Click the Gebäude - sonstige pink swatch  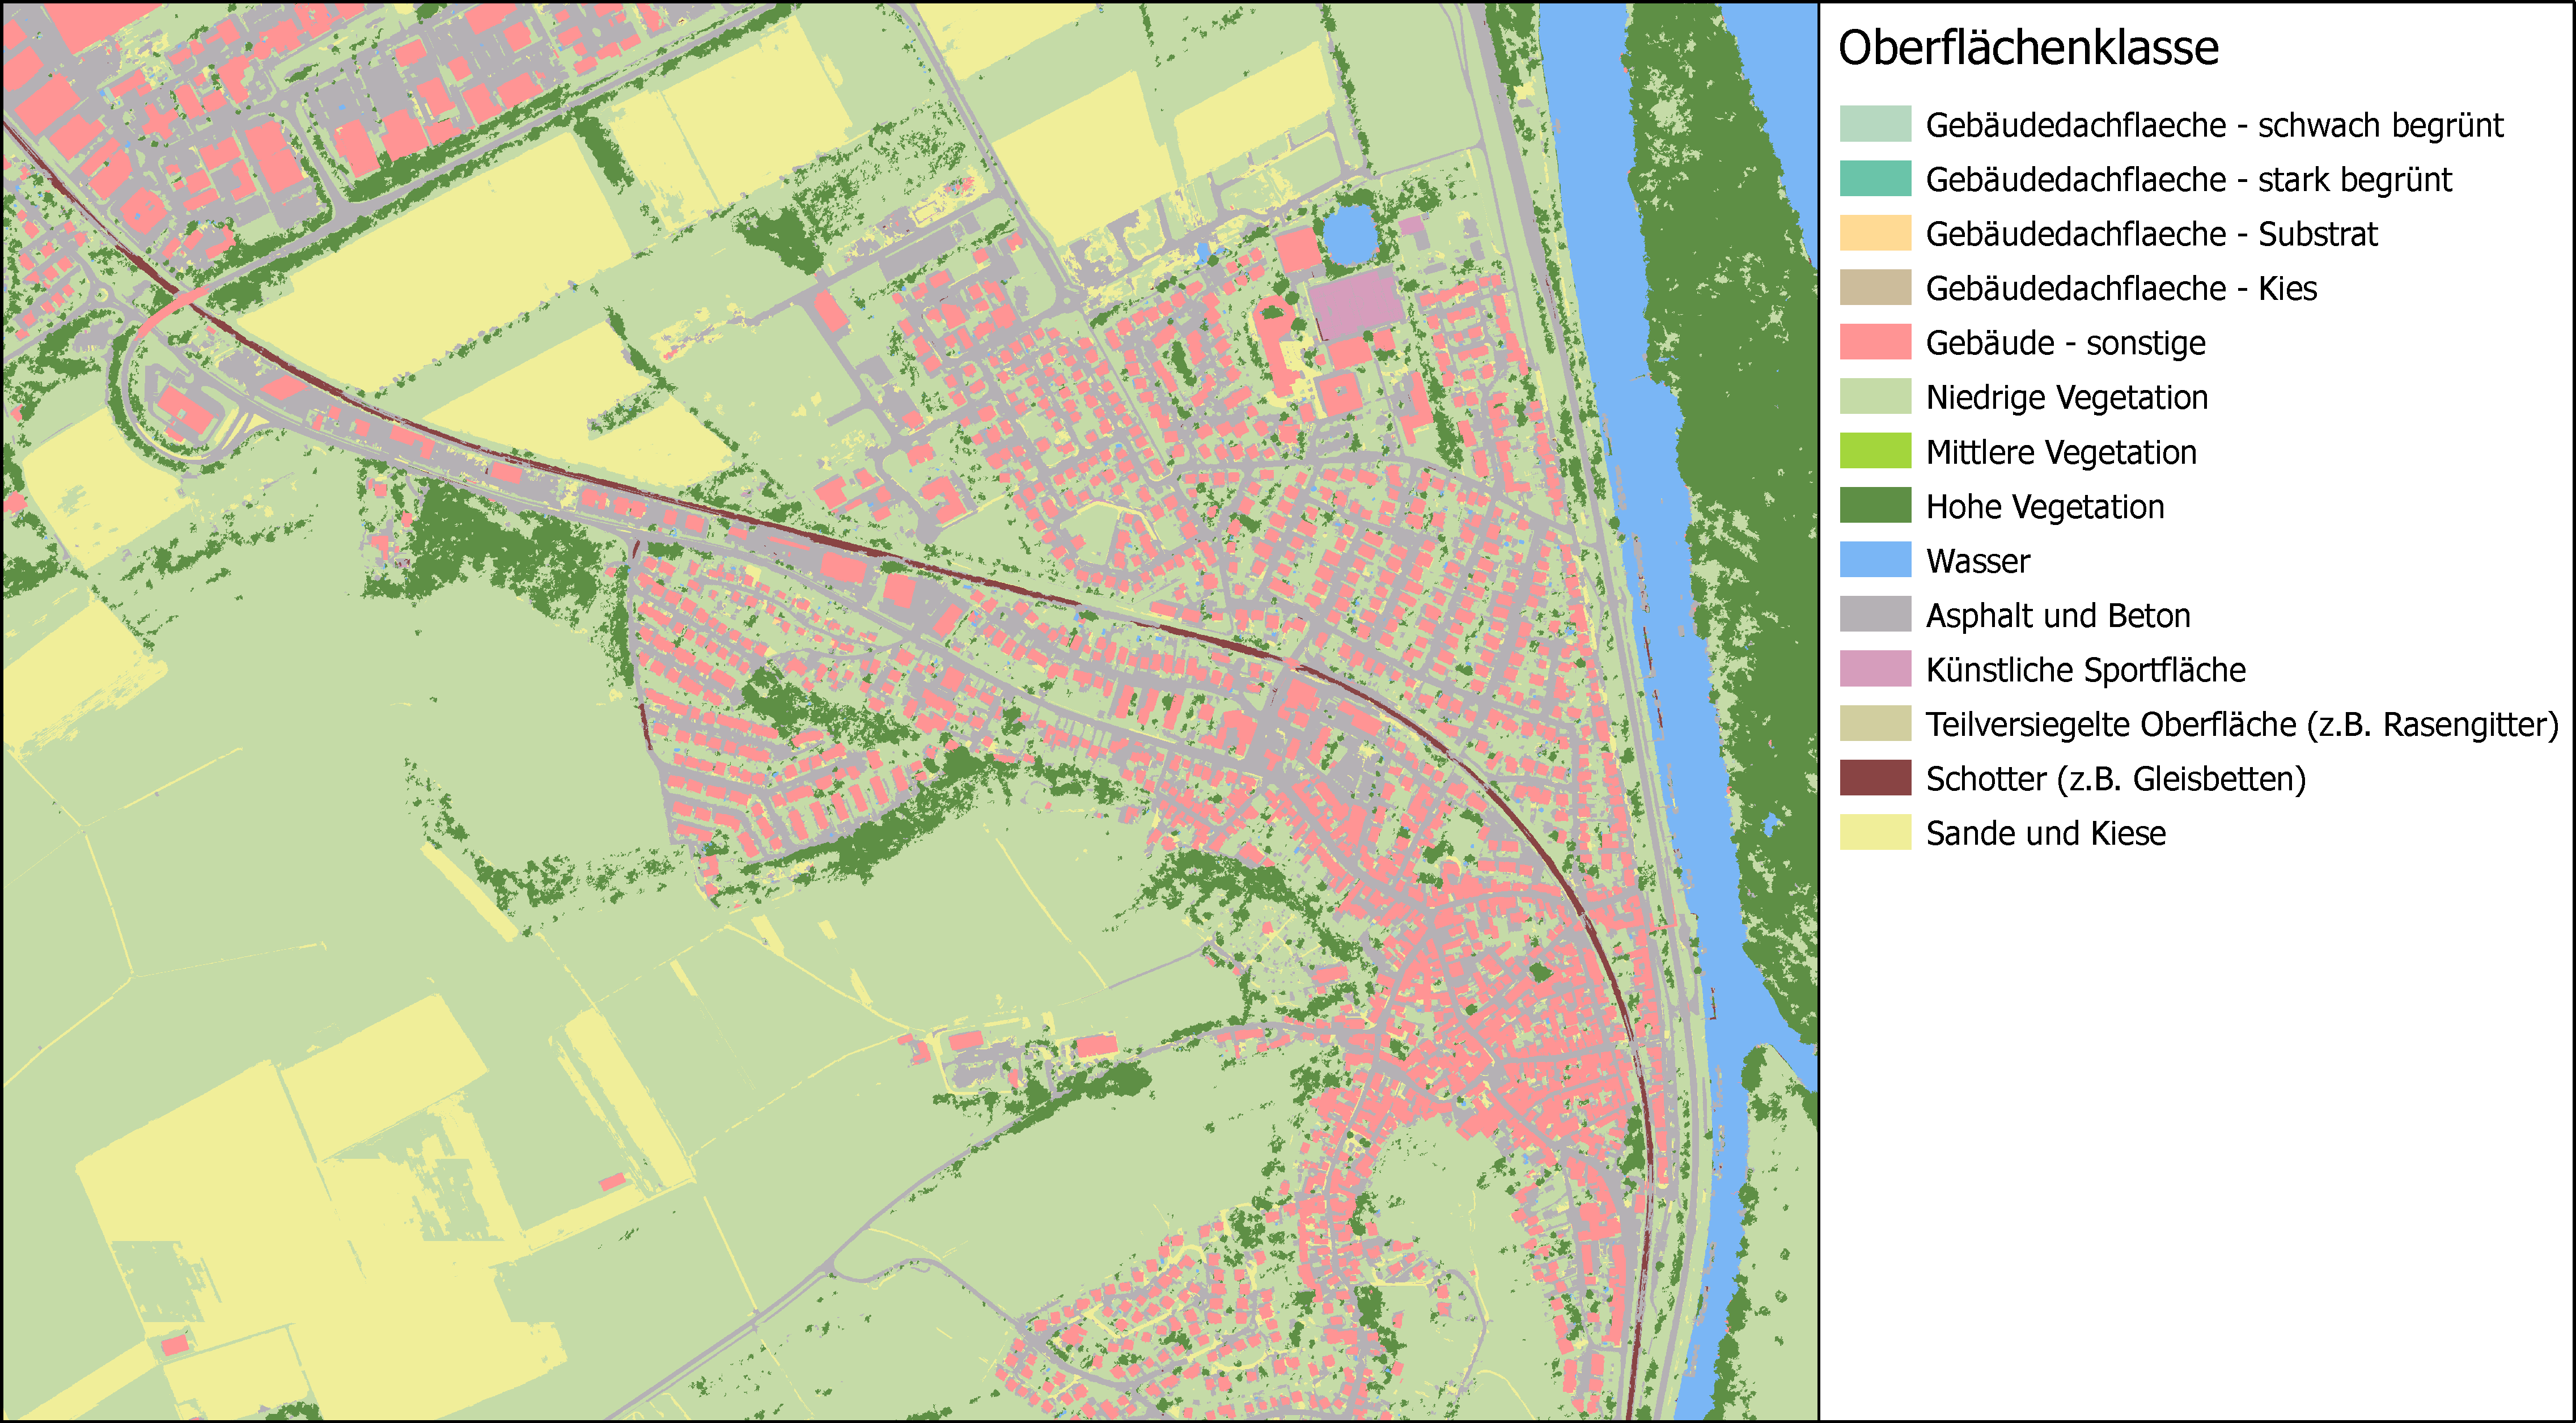(x=1875, y=342)
